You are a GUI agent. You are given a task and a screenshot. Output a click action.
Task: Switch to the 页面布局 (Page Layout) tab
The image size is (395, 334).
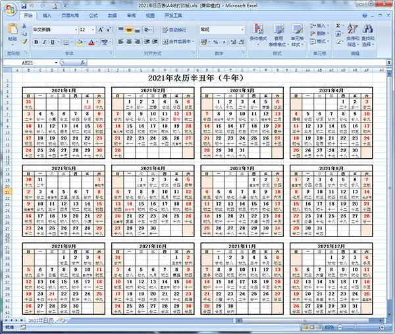point(70,16)
